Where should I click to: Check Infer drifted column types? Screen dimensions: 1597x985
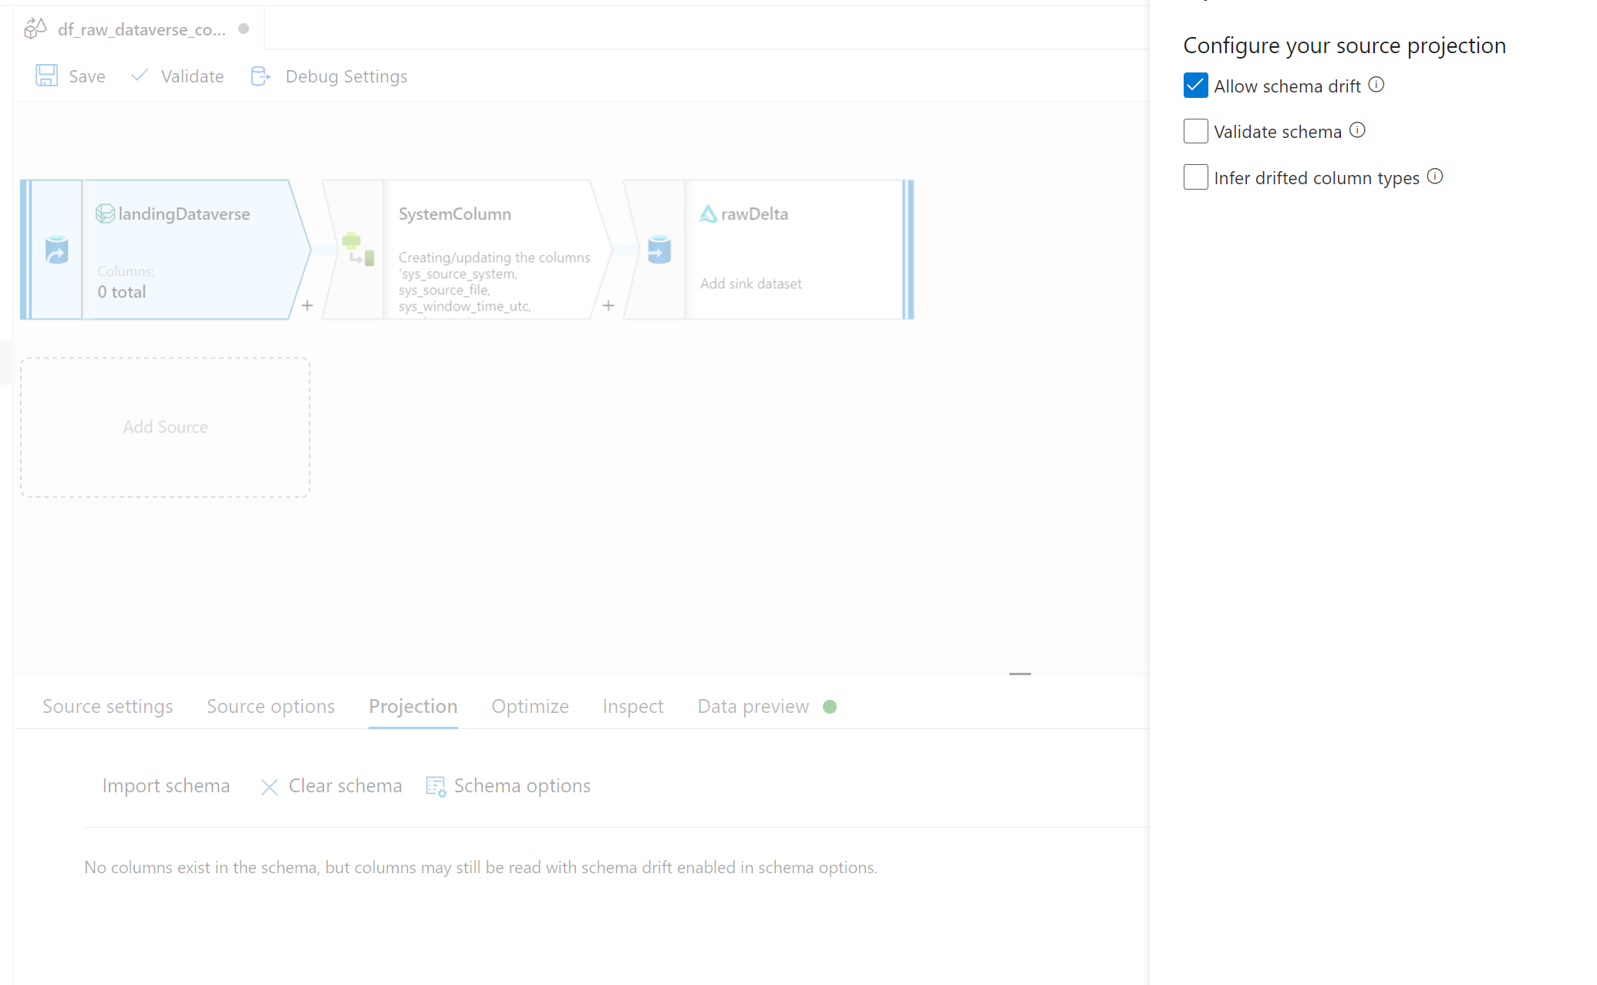click(x=1195, y=177)
